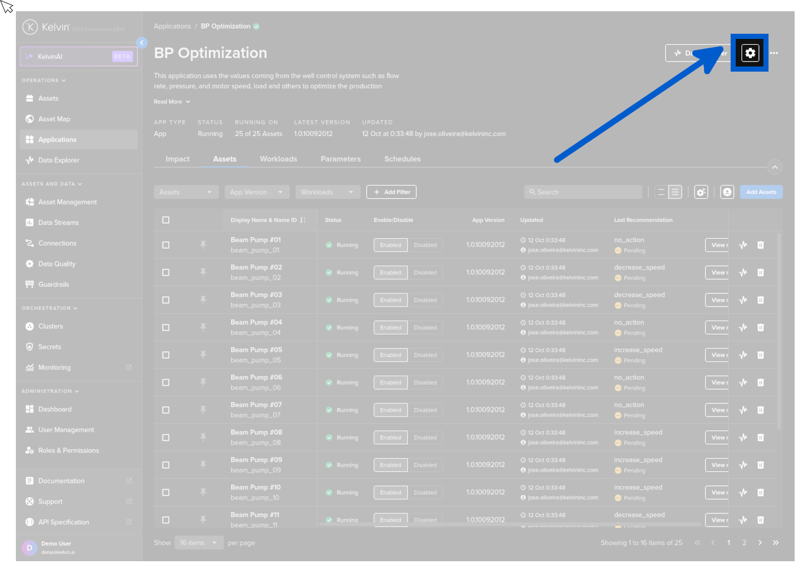Open the App Version filter dropdown

tap(257, 192)
